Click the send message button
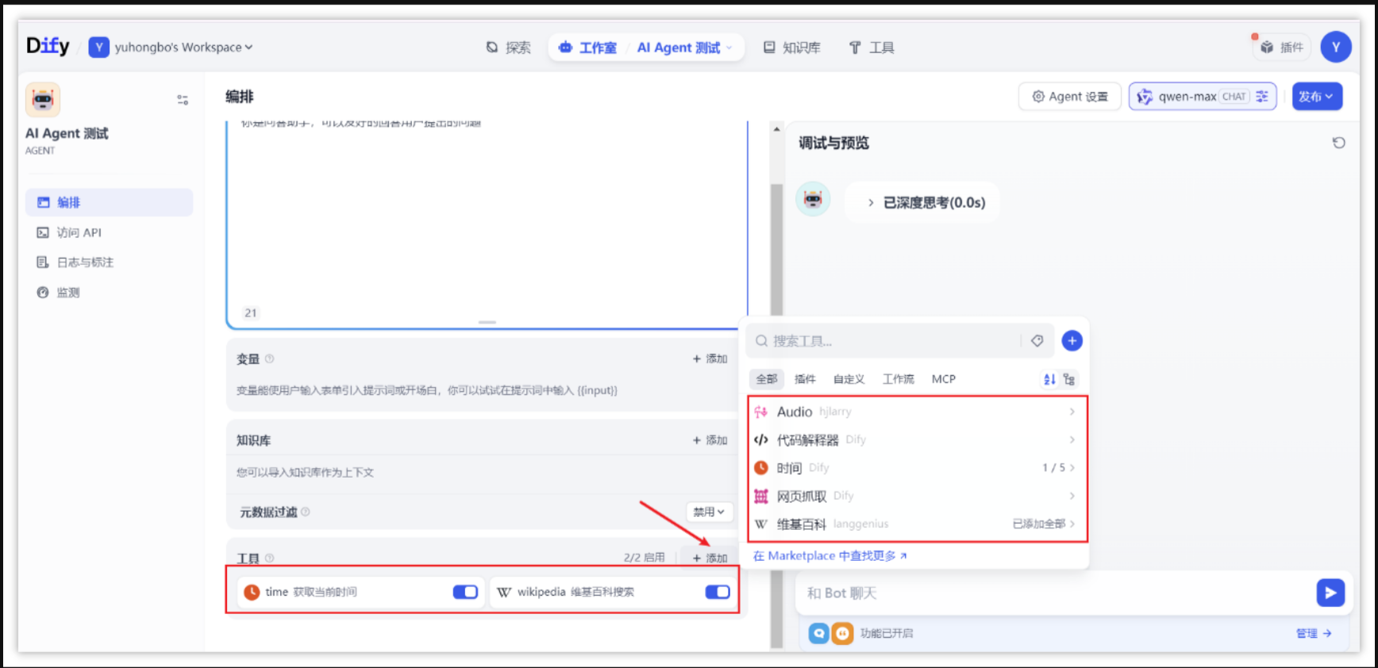Viewport: 1378px width, 668px height. (1330, 593)
